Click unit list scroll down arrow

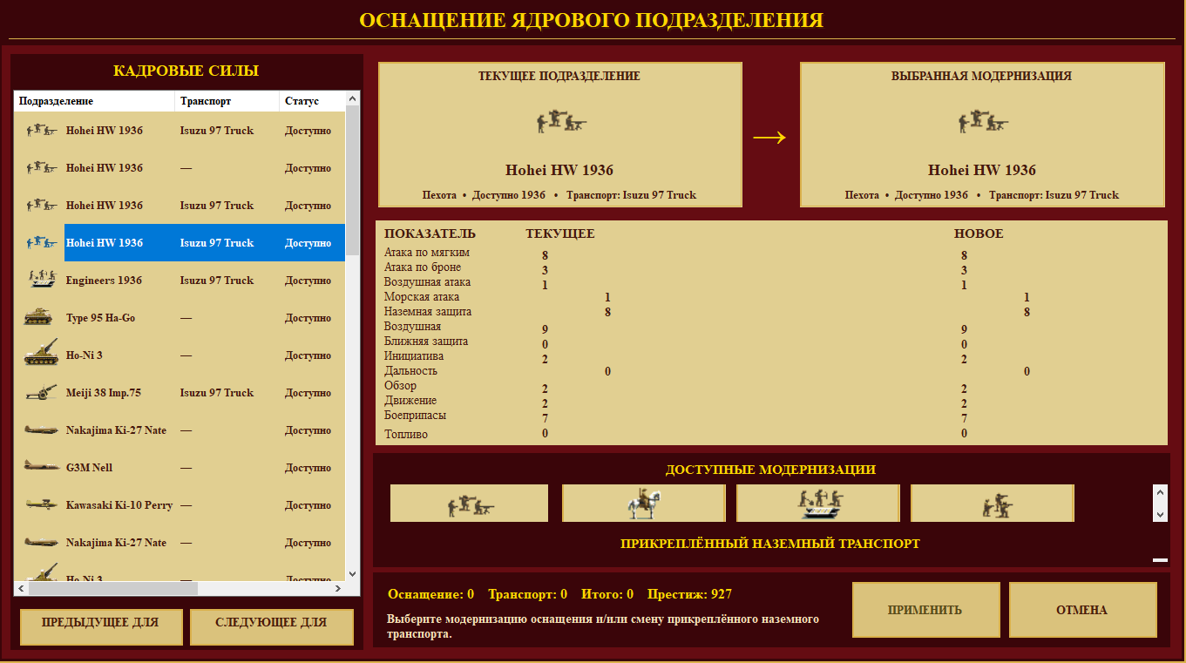352,573
